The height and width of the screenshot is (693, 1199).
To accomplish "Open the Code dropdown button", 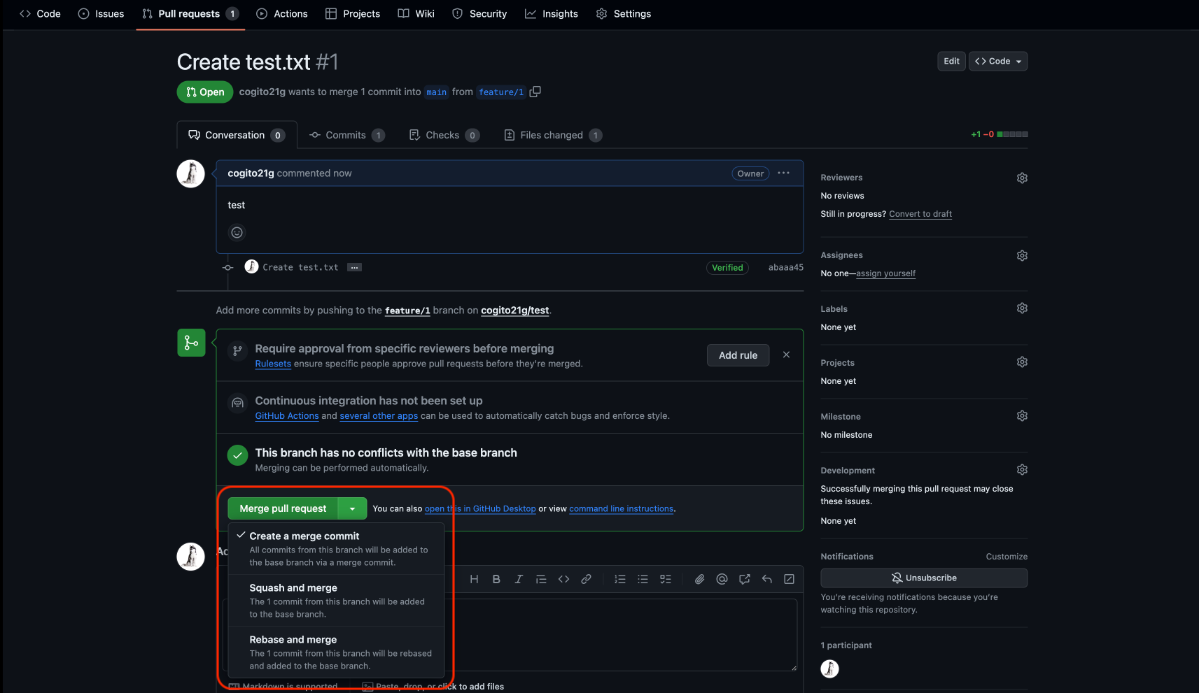I will 998,61.
